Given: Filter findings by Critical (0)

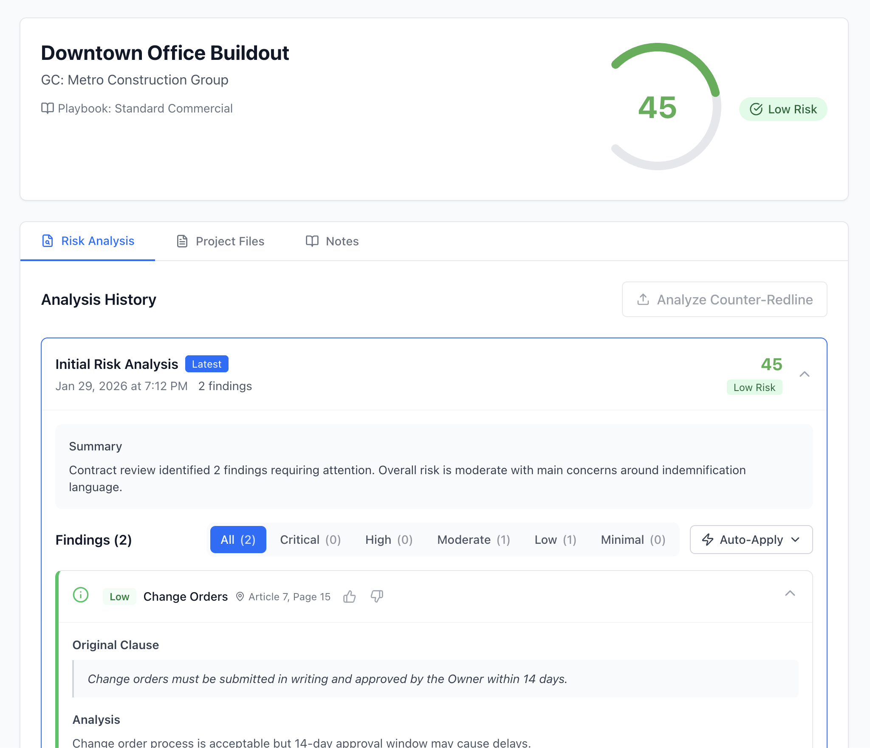Looking at the screenshot, I should 310,540.
